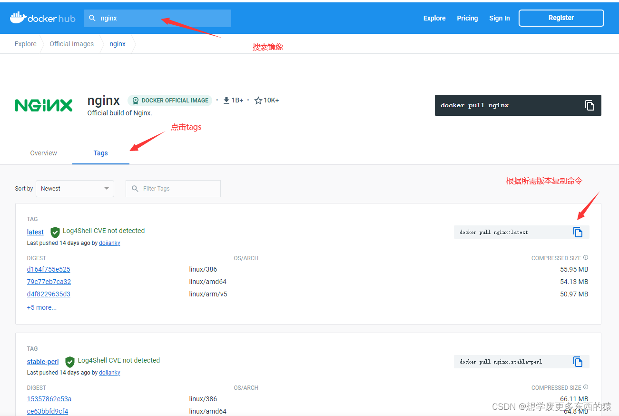Click compressed size info icon in stable-perl card

(x=586, y=387)
